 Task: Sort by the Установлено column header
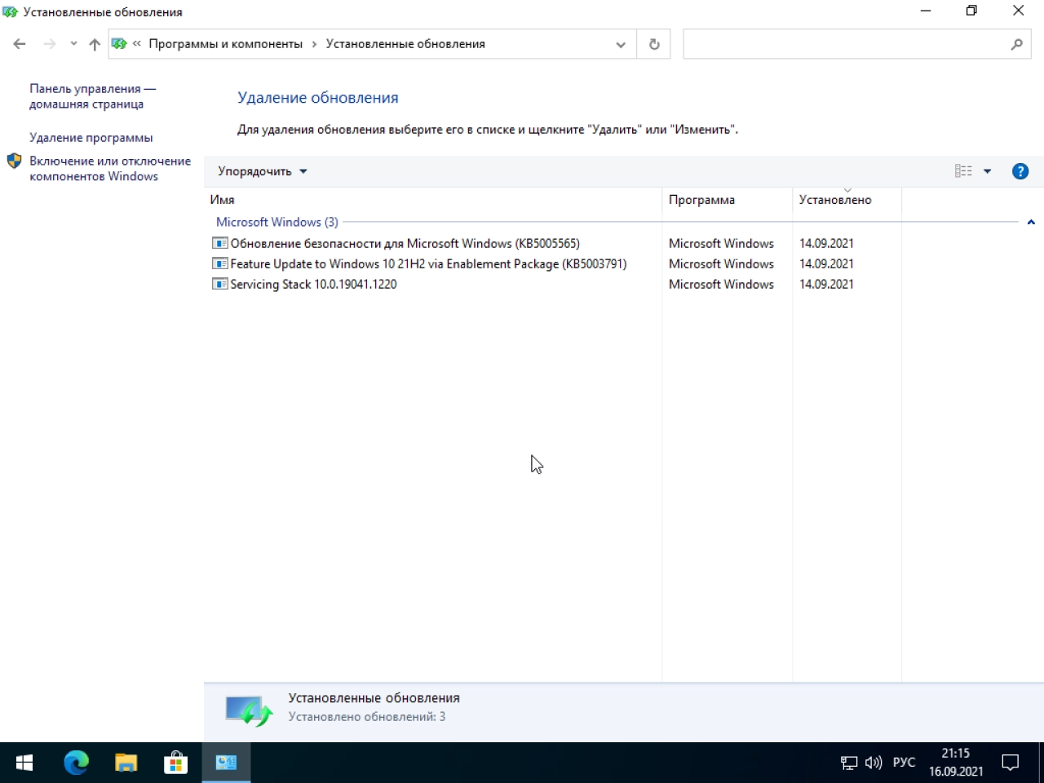tap(847, 200)
